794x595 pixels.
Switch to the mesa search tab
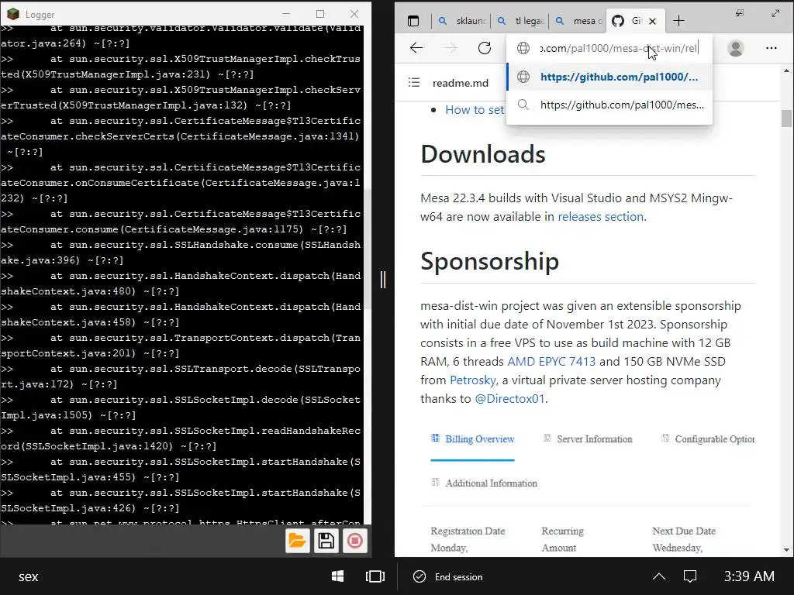click(580, 21)
